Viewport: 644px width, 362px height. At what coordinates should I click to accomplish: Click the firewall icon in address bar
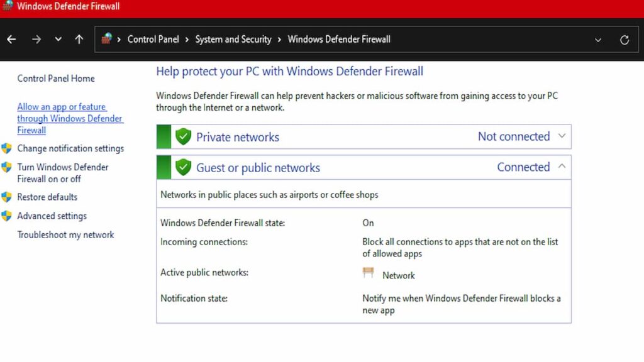tap(106, 39)
